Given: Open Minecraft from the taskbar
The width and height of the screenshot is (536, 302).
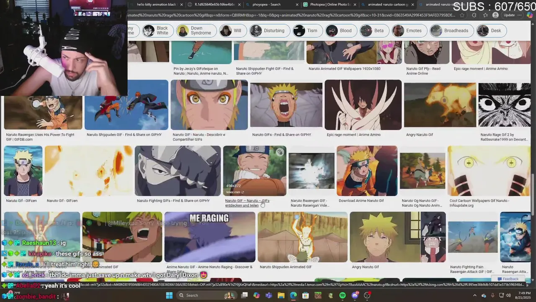Looking at the screenshot, I should 318,295.
